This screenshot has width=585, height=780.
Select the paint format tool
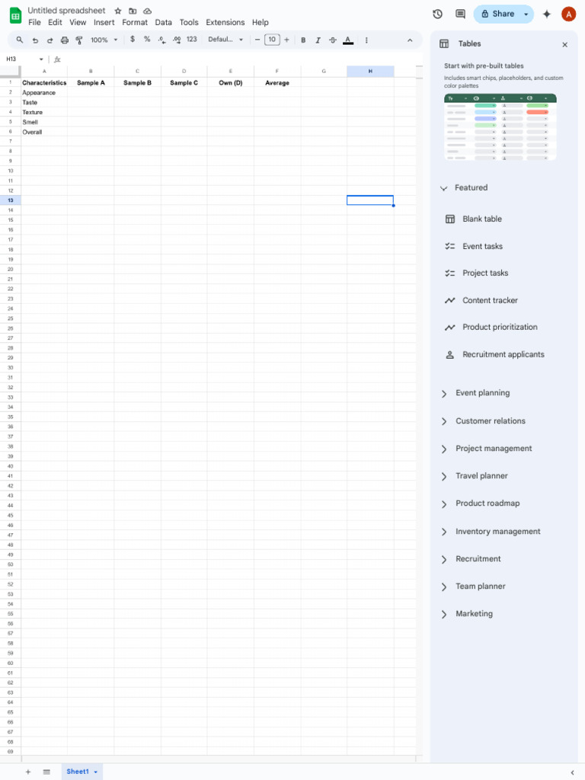pyautogui.click(x=78, y=40)
